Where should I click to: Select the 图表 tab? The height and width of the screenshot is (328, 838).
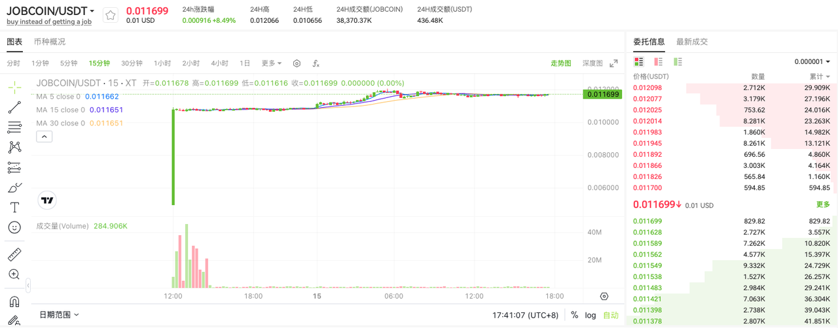(x=14, y=42)
